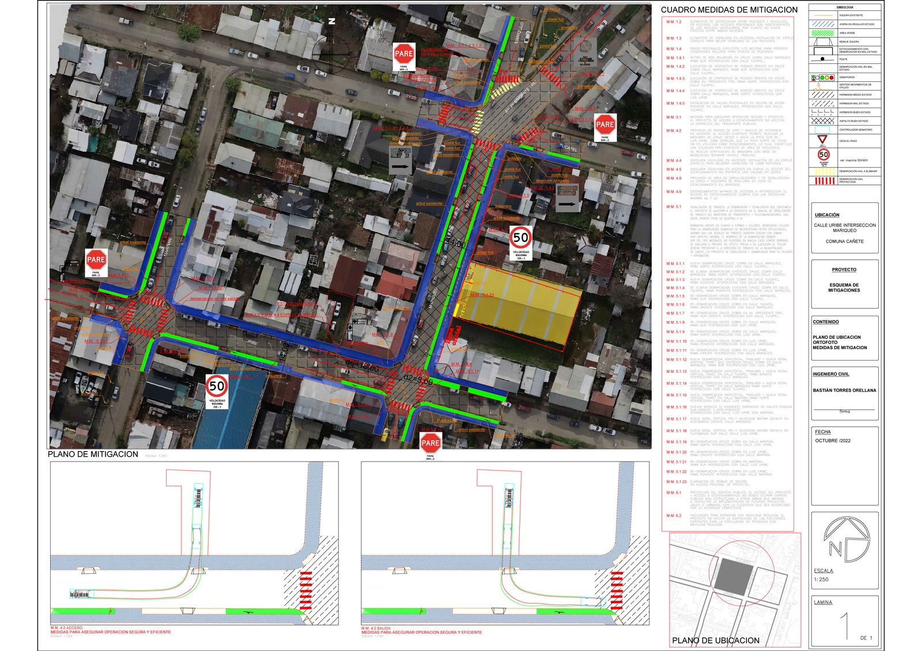Click the Hormigon Medio Estado hatch symbol

click(x=823, y=94)
